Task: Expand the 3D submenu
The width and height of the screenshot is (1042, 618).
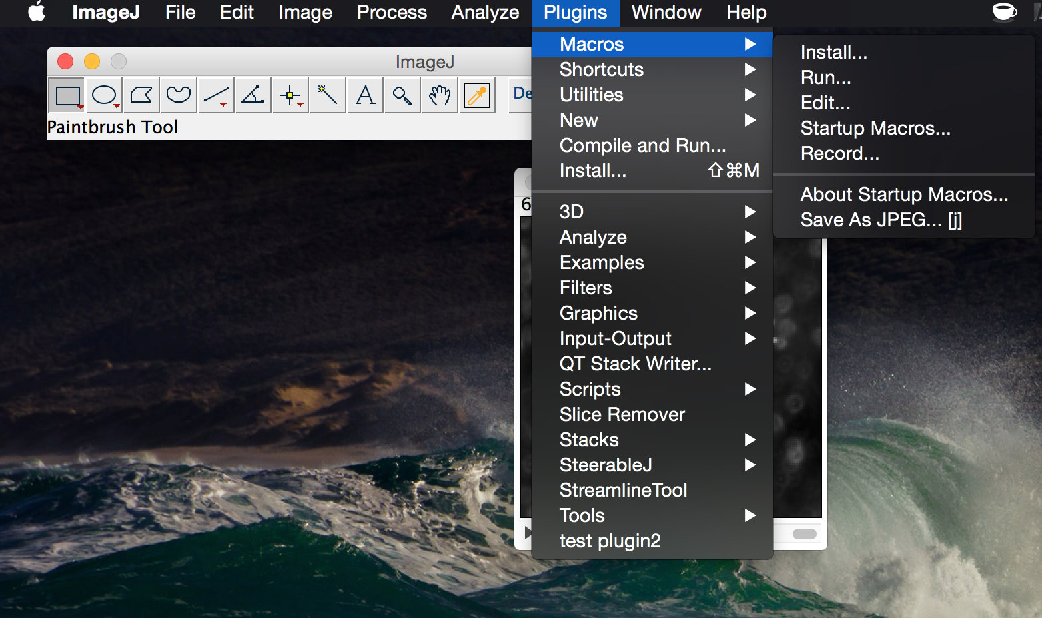Action: coord(652,212)
